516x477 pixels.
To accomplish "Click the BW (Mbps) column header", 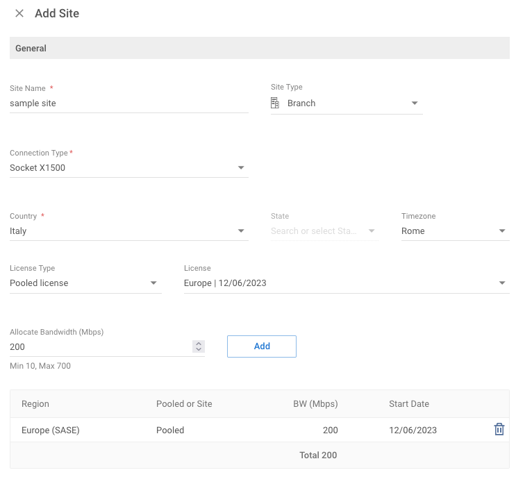I will click(x=315, y=404).
